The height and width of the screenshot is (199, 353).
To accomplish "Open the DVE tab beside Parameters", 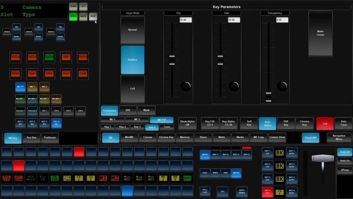I will tap(128, 110).
